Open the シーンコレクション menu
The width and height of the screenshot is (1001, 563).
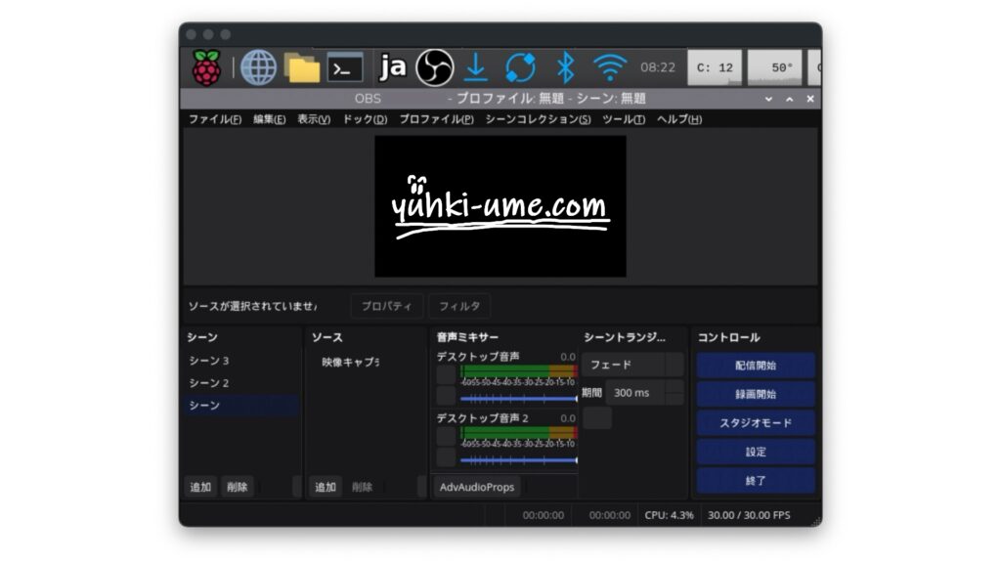[x=538, y=119]
